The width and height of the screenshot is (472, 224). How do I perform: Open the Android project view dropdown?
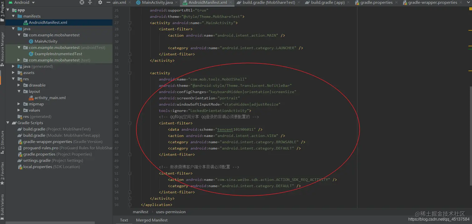click(x=22, y=2)
